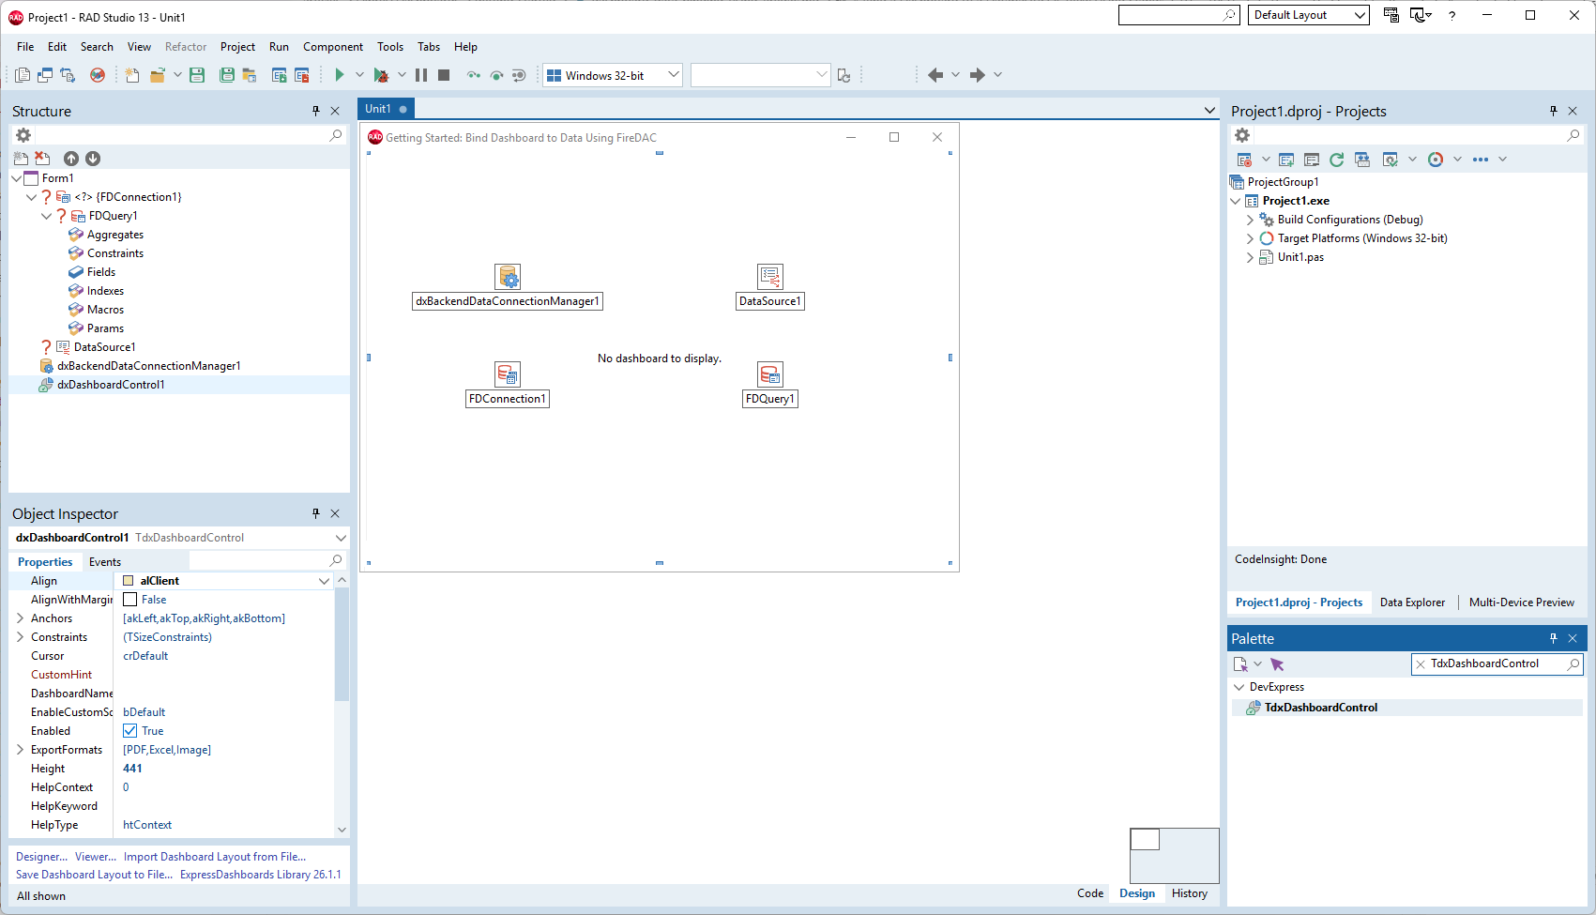Run the project with the green Run arrow
The image size is (1596, 915).
(x=339, y=75)
